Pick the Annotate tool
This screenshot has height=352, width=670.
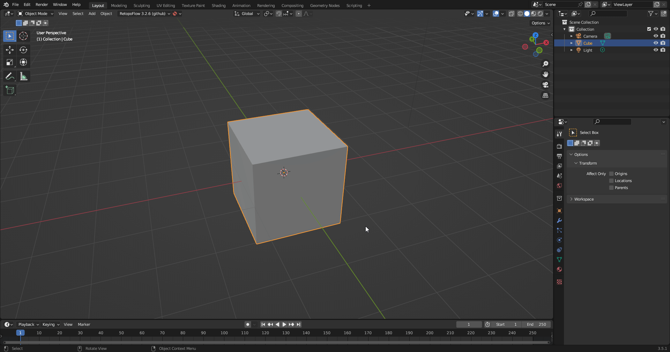[9, 76]
